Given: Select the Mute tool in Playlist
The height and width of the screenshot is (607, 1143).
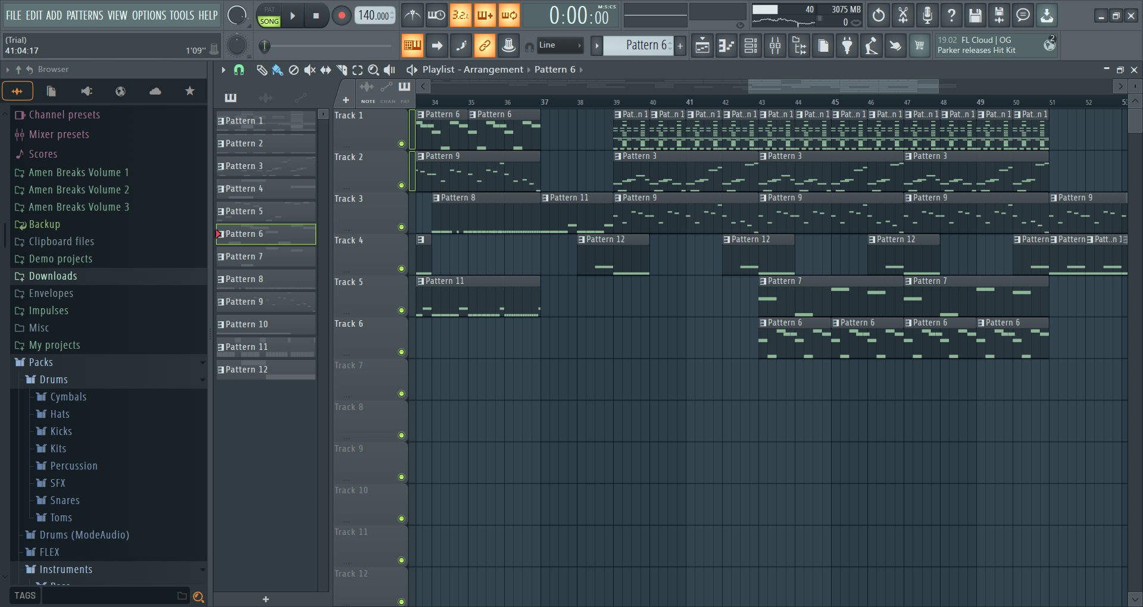Looking at the screenshot, I should [310, 70].
